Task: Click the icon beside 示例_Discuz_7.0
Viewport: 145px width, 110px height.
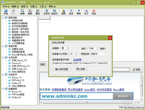Action: click(10, 60)
